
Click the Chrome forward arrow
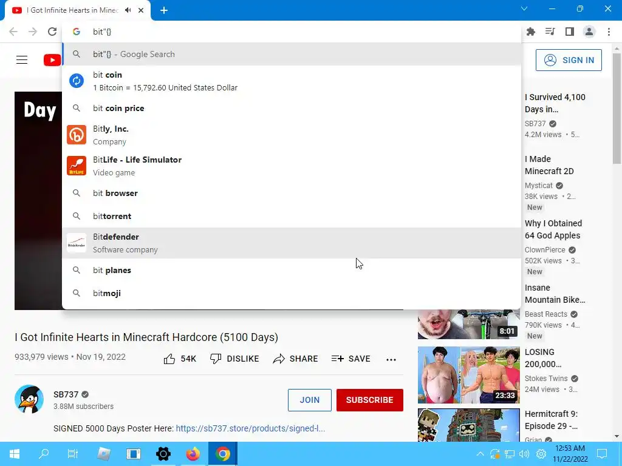point(33,32)
